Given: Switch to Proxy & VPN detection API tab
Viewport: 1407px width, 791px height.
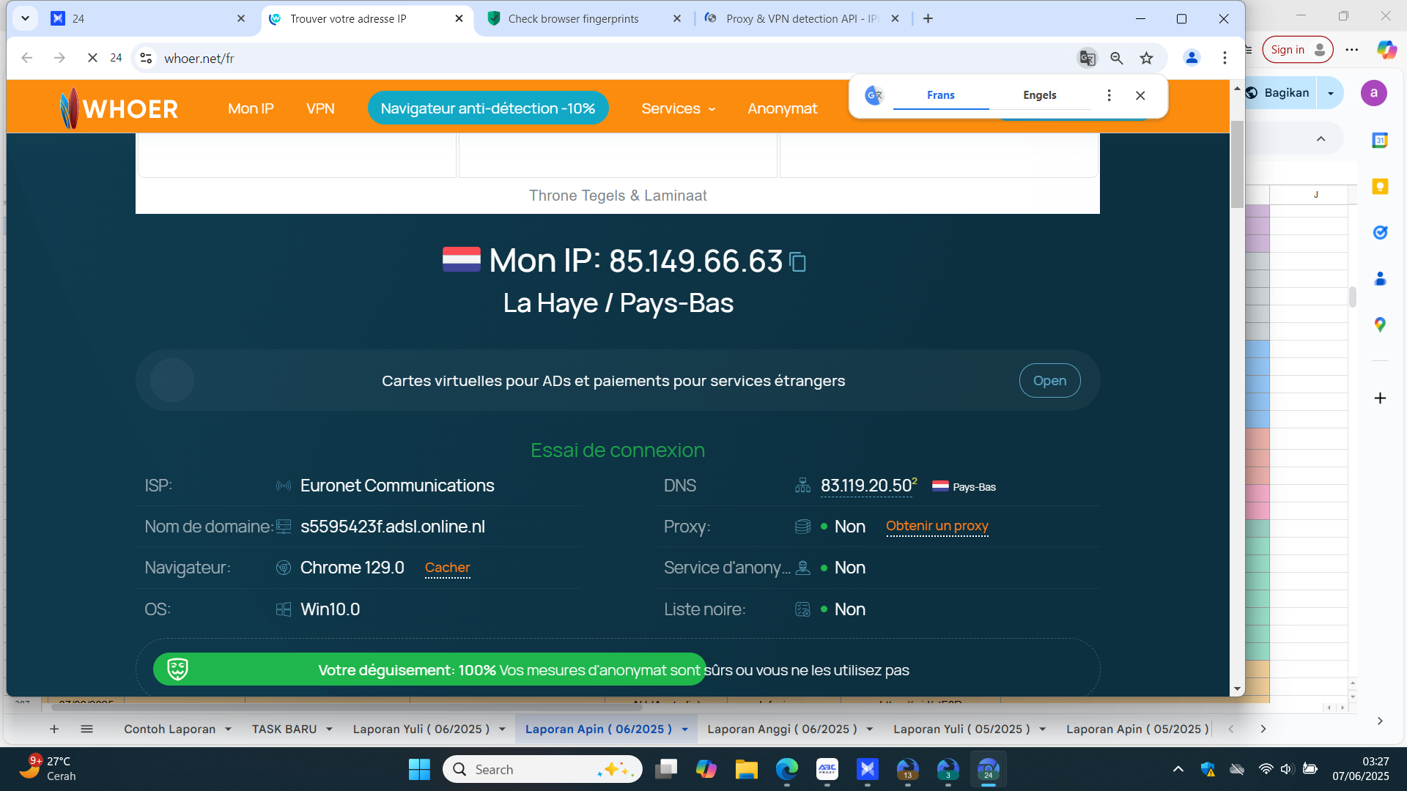Looking at the screenshot, I should 802,19.
